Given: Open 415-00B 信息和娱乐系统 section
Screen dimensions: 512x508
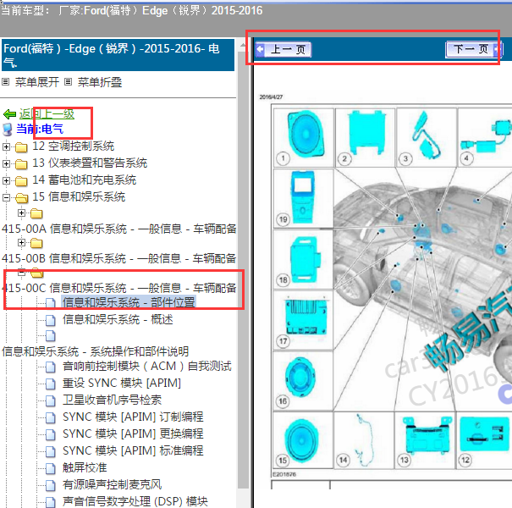Looking at the screenshot, I should click(118, 258).
